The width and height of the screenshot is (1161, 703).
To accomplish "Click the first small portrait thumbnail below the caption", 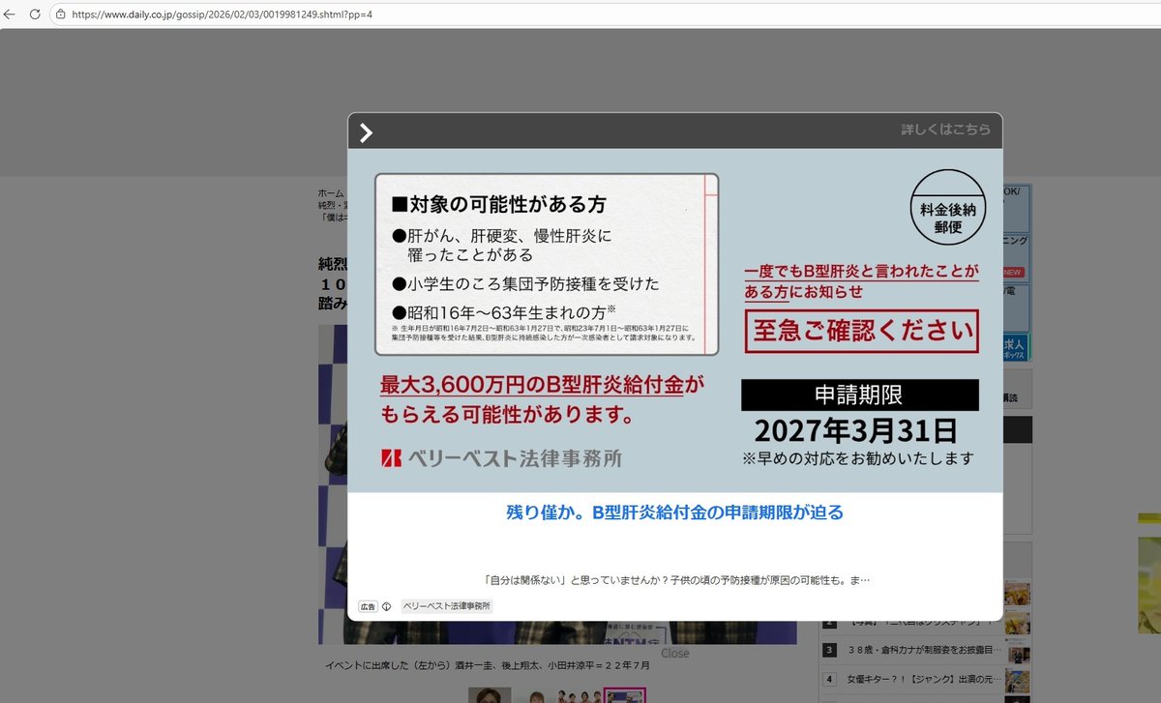I will point(490,695).
